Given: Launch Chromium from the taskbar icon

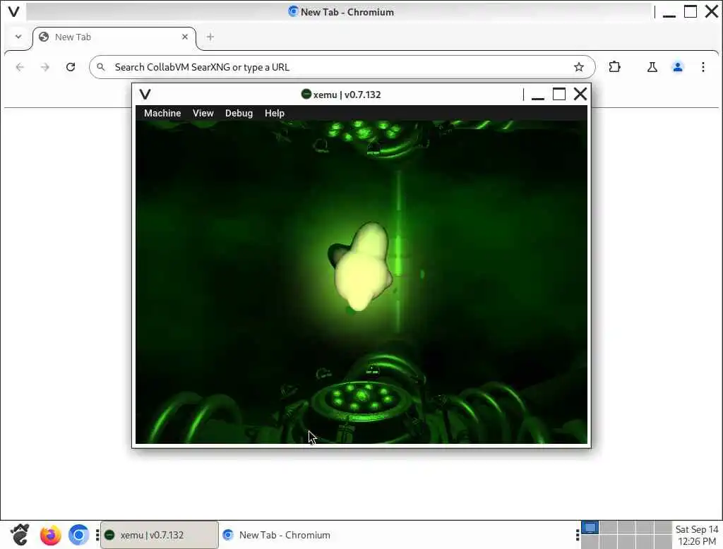Looking at the screenshot, I should point(79,535).
